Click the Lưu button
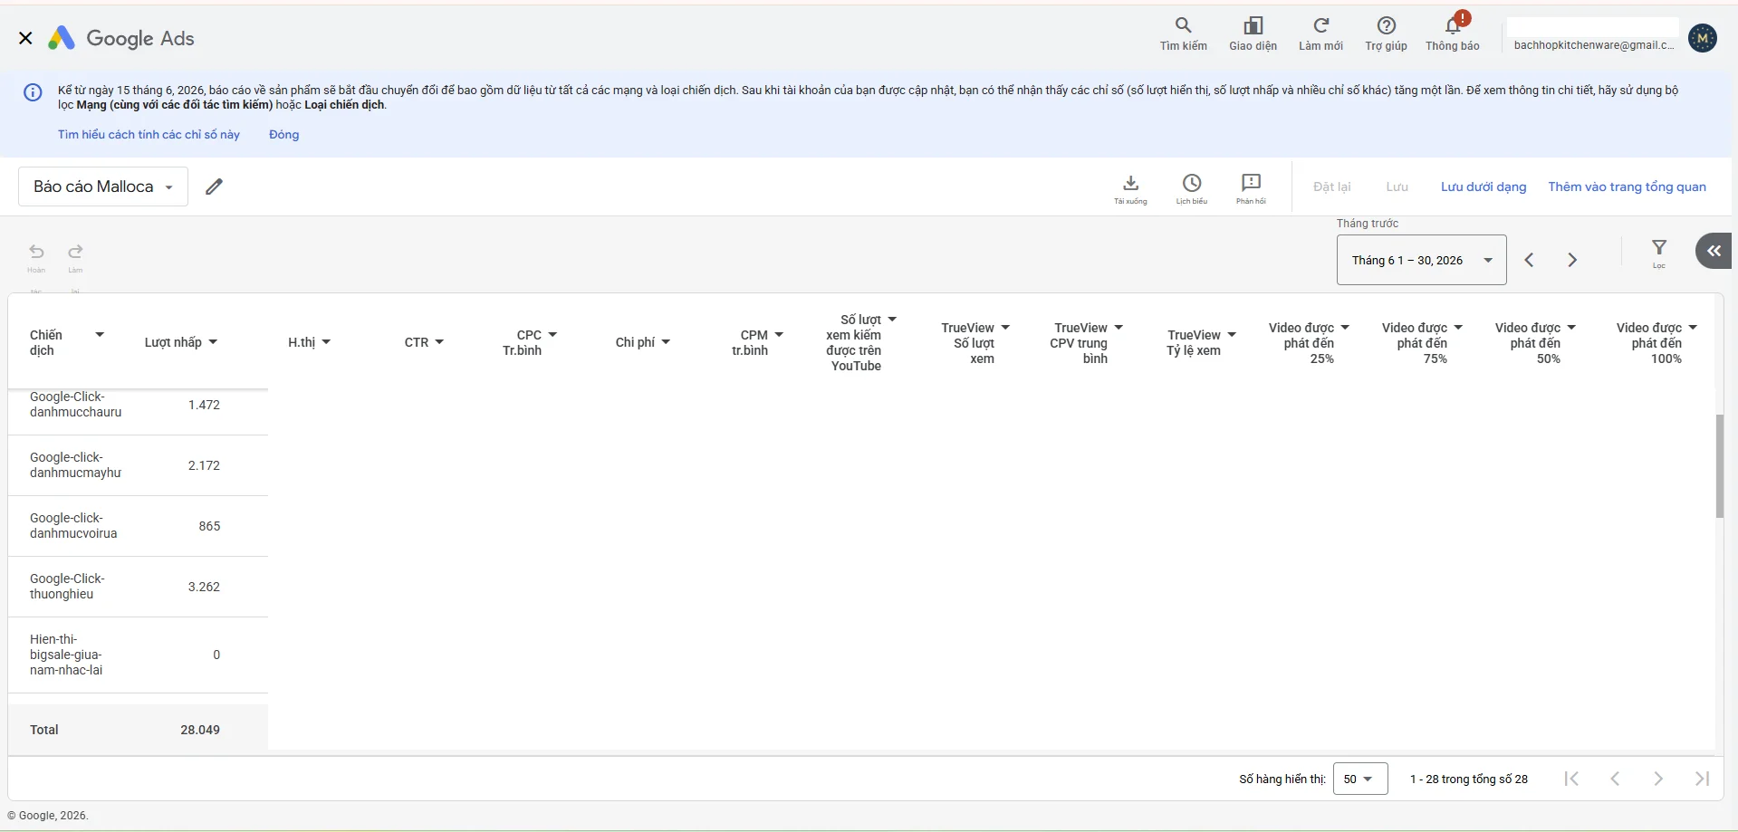The width and height of the screenshot is (1738, 832). [1397, 186]
